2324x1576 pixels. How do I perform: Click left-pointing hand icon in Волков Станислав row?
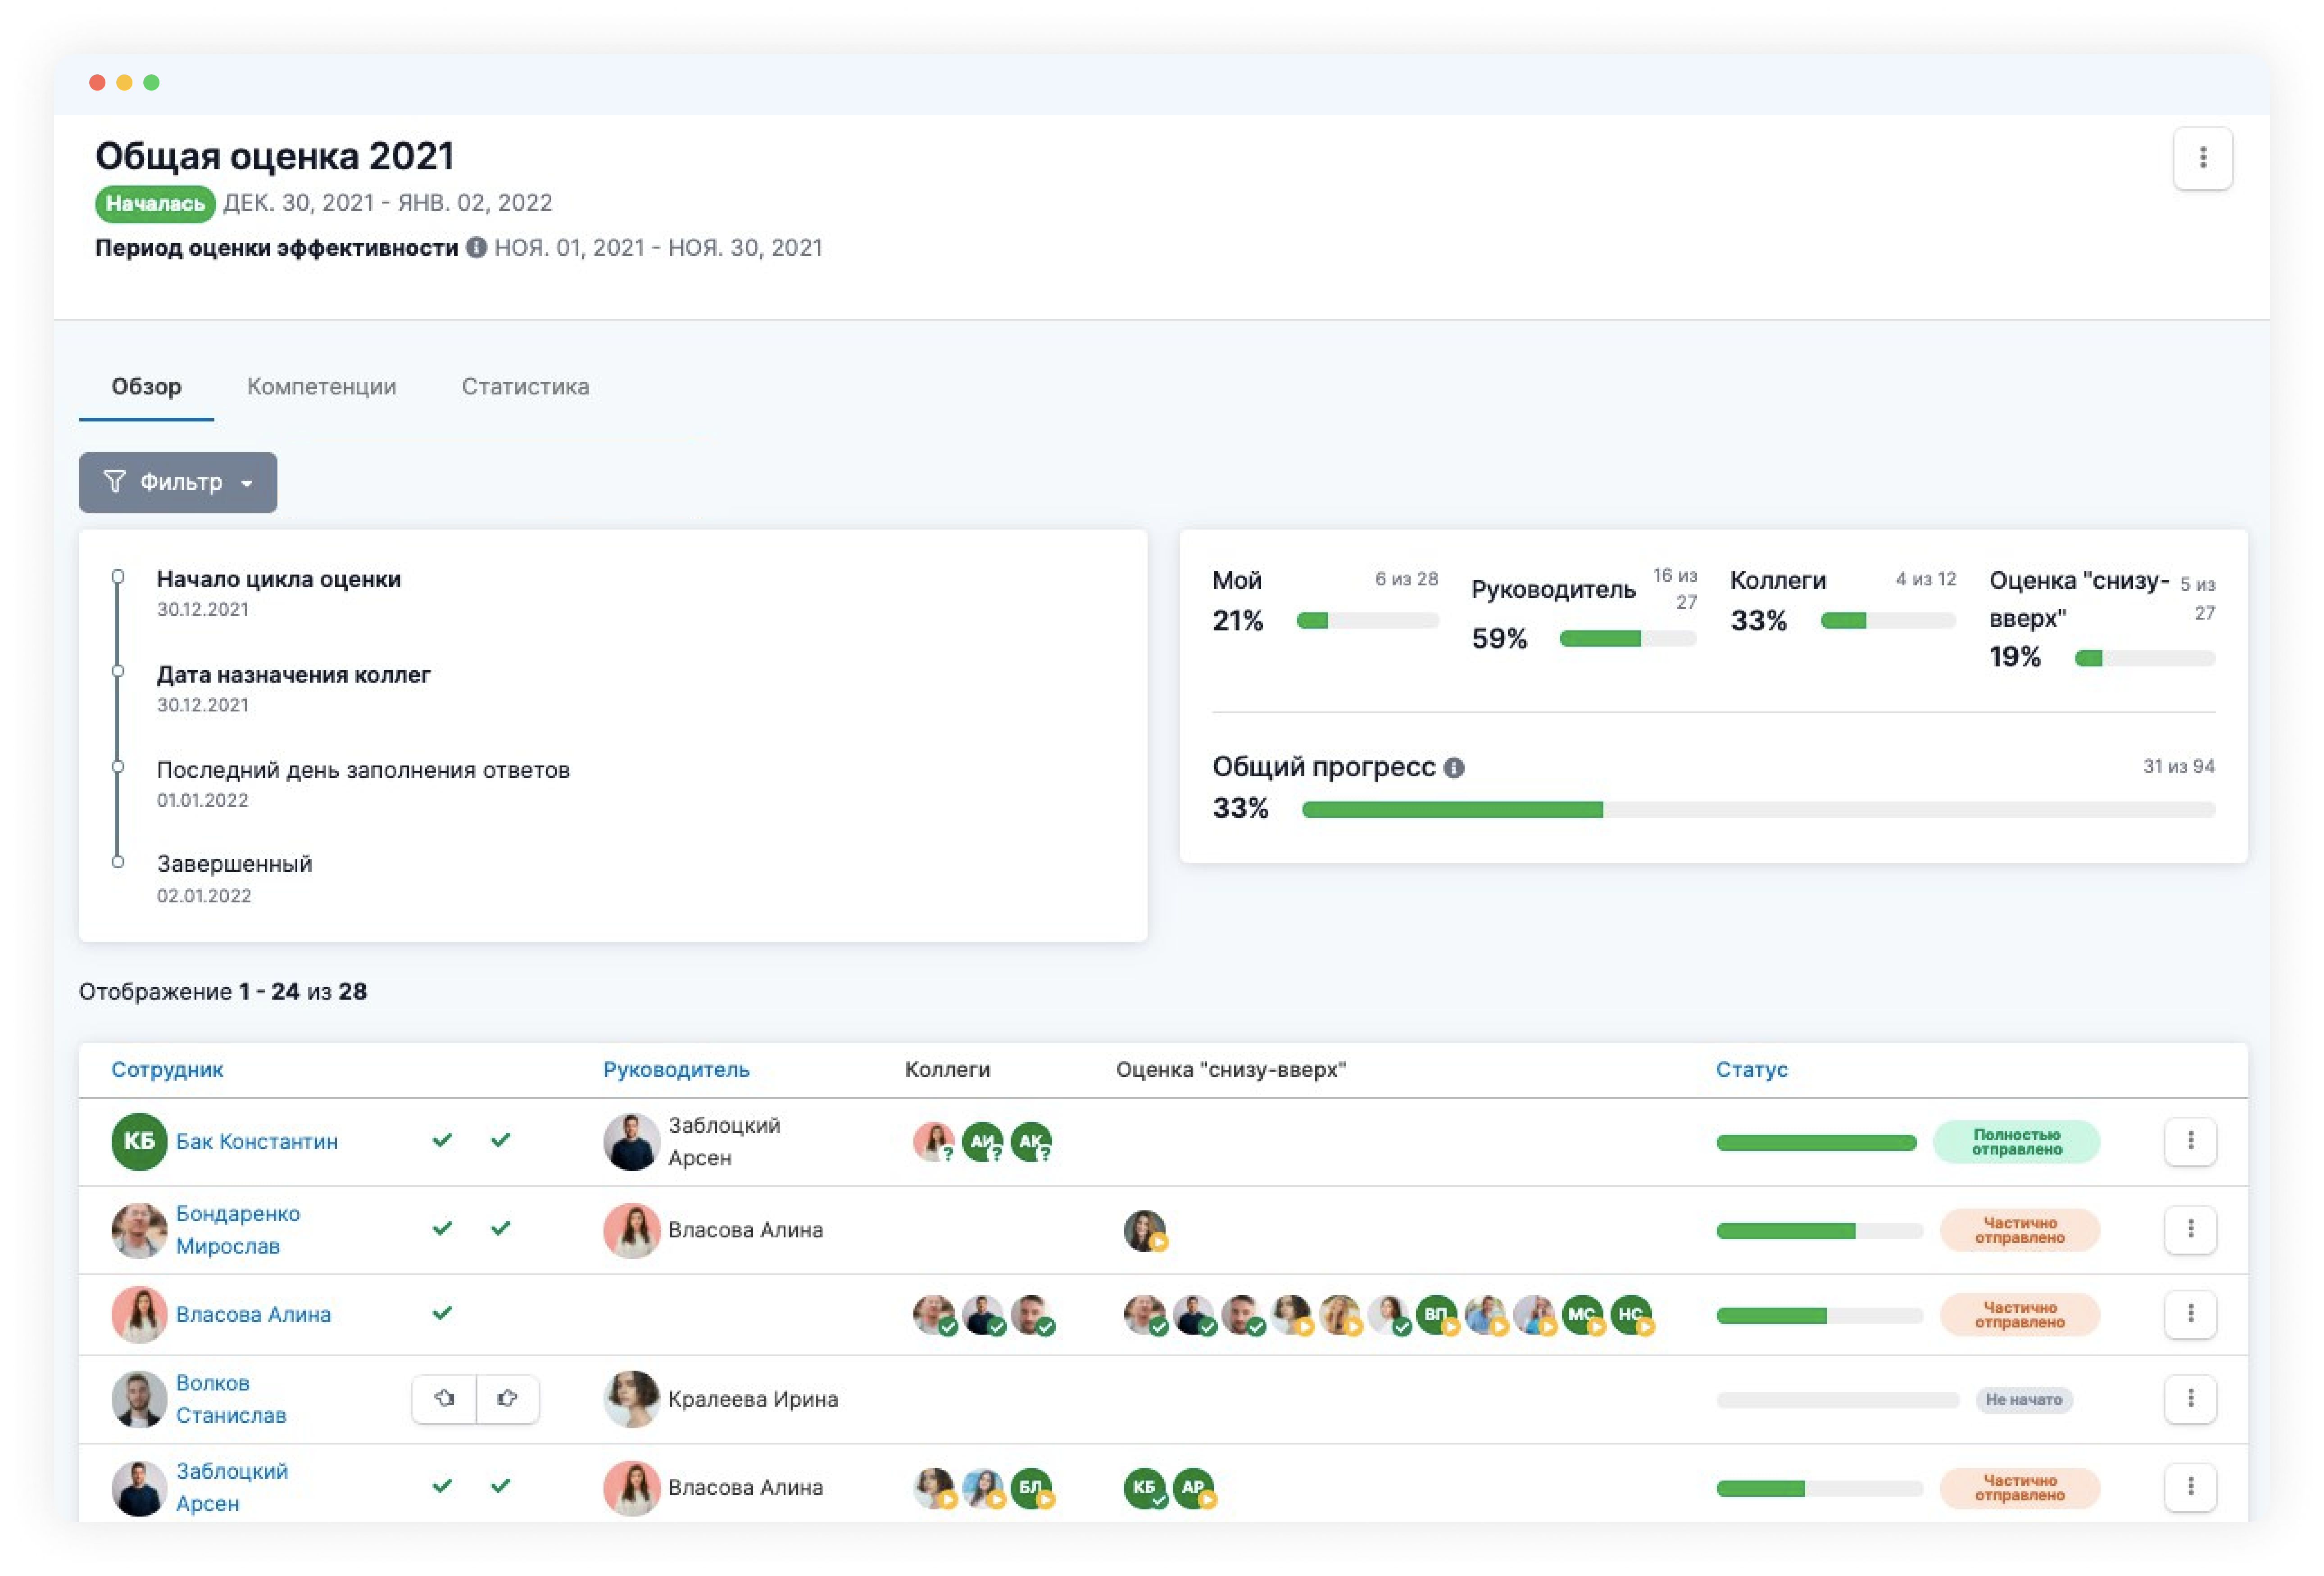click(x=444, y=1398)
